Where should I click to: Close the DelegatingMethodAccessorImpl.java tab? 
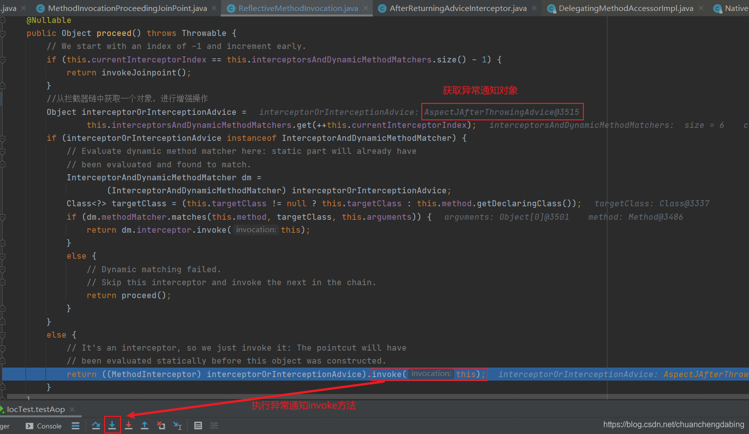[701, 8]
